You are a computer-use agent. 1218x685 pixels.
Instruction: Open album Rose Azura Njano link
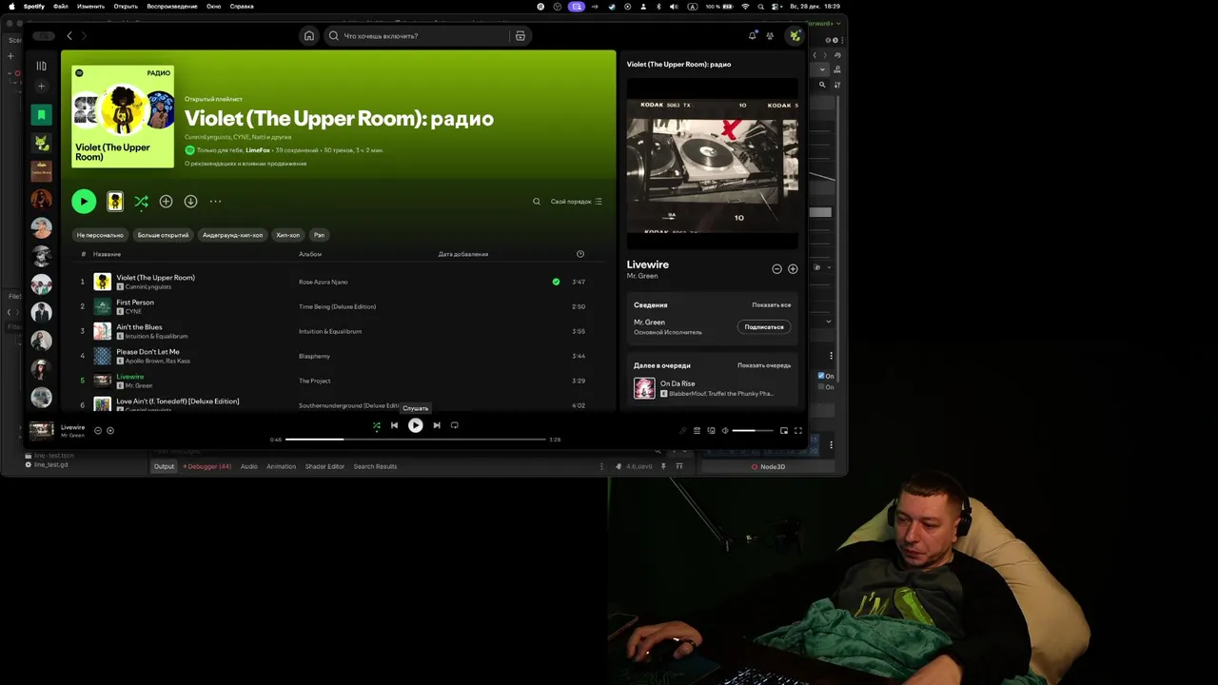click(x=323, y=282)
